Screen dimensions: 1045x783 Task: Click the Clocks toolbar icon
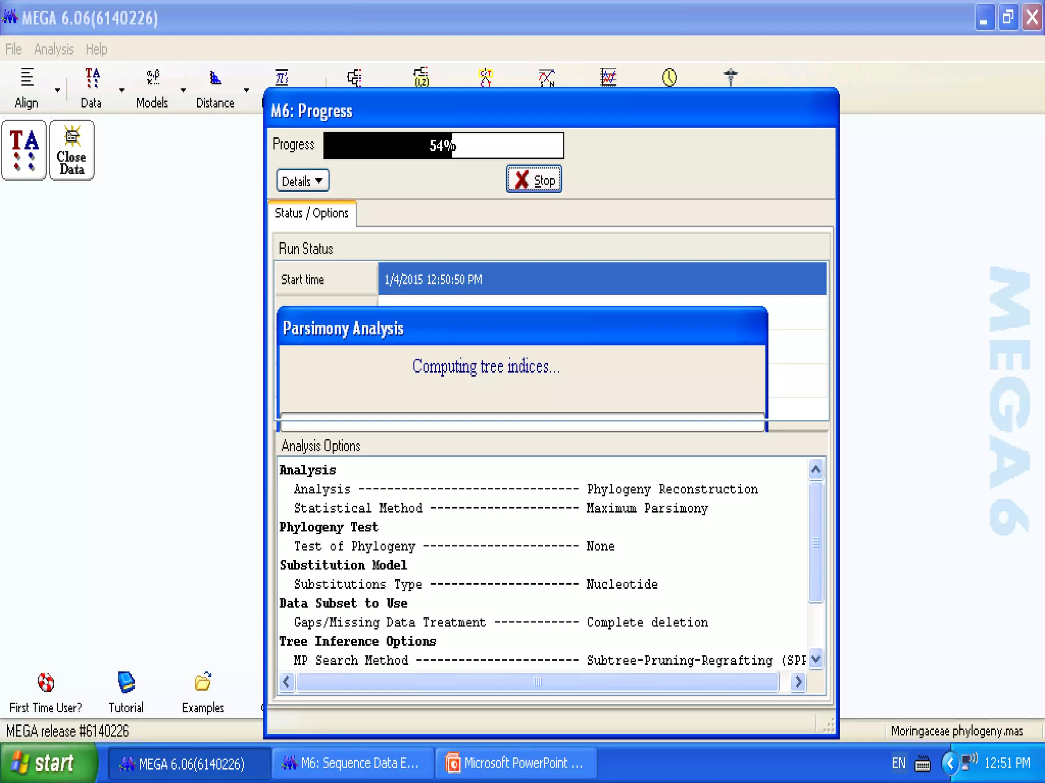pos(669,78)
